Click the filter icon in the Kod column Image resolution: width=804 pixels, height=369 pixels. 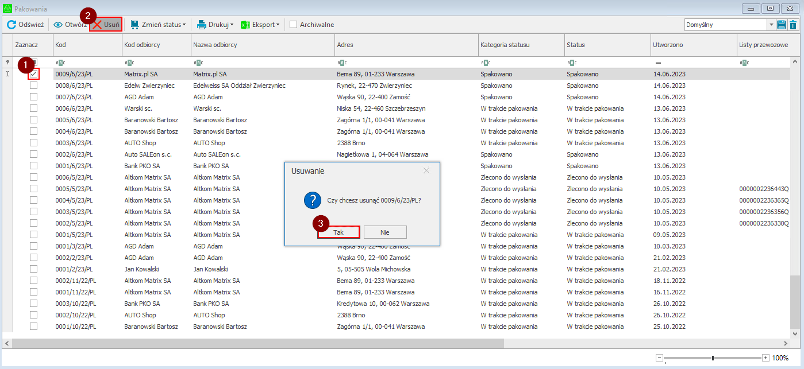(60, 63)
